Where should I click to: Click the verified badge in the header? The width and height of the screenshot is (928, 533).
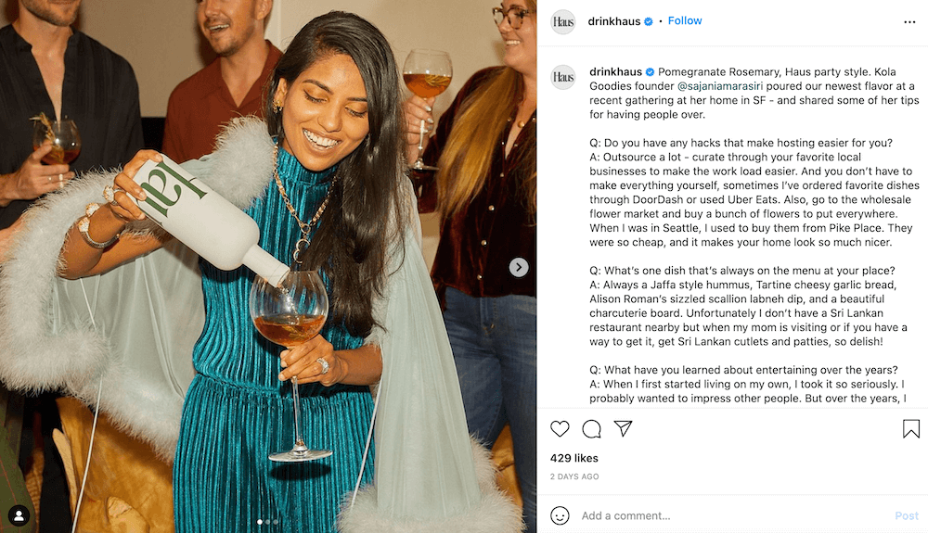[x=650, y=21]
